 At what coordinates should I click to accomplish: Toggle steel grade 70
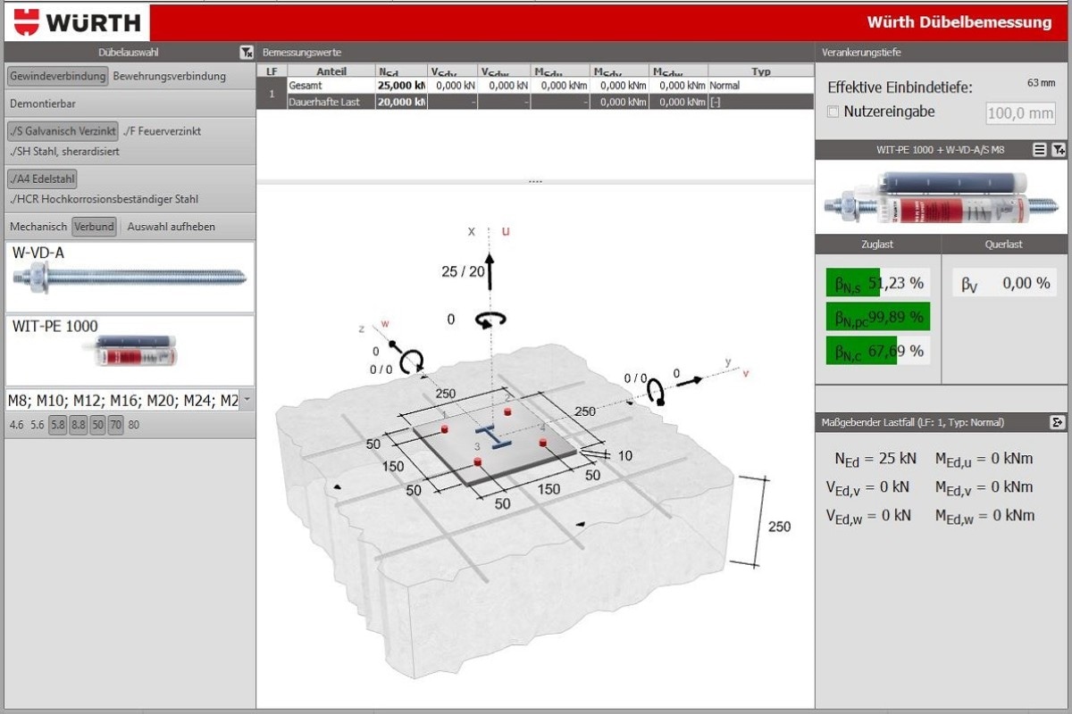pyautogui.click(x=116, y=425)
